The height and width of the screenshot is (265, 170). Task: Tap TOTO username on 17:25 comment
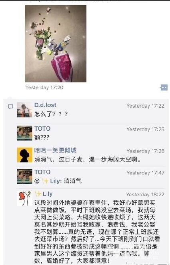42,128
